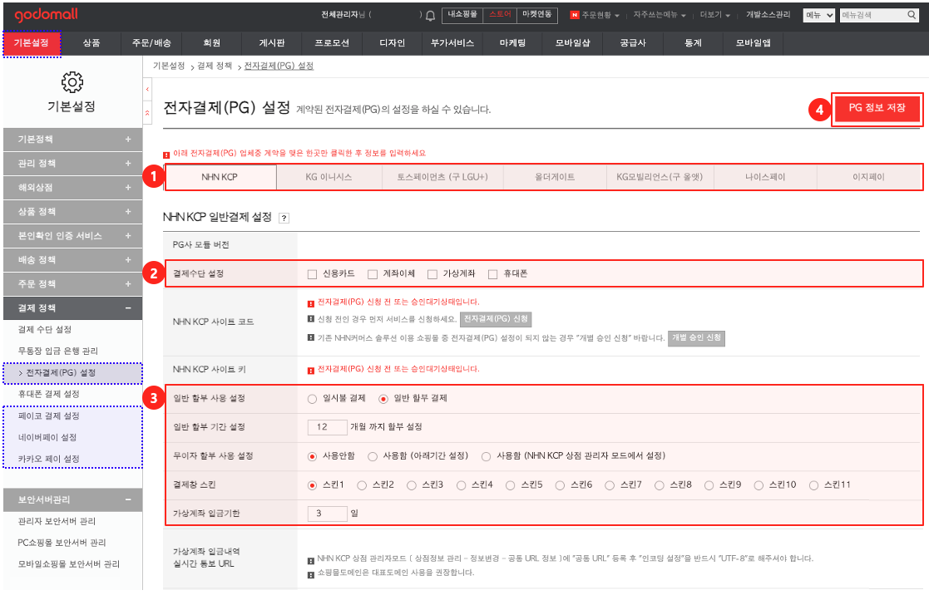The width and height of the screenshot is (929, 595).
Task: Open the 메뉴 select dropdown in header
Action: pyautogui.click(x=818, y=15)
